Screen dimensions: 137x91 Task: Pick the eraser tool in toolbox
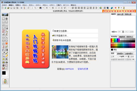(7, 47)
